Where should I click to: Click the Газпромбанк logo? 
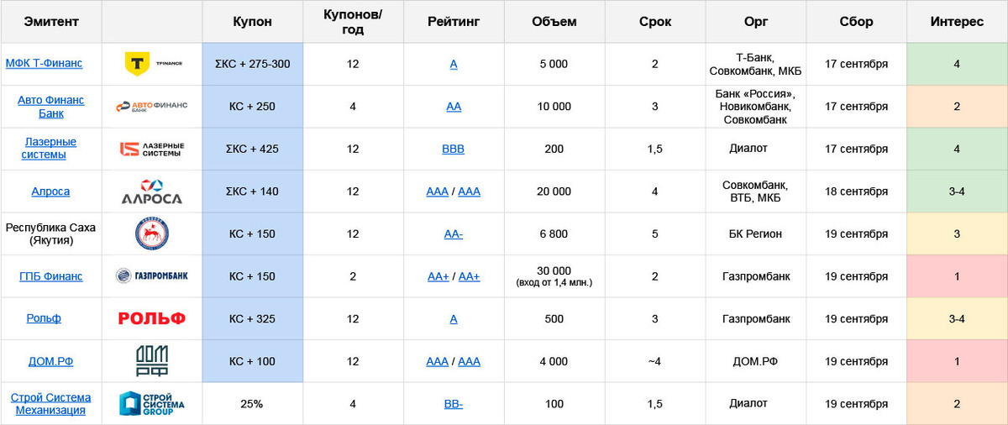tap(151, 276)
